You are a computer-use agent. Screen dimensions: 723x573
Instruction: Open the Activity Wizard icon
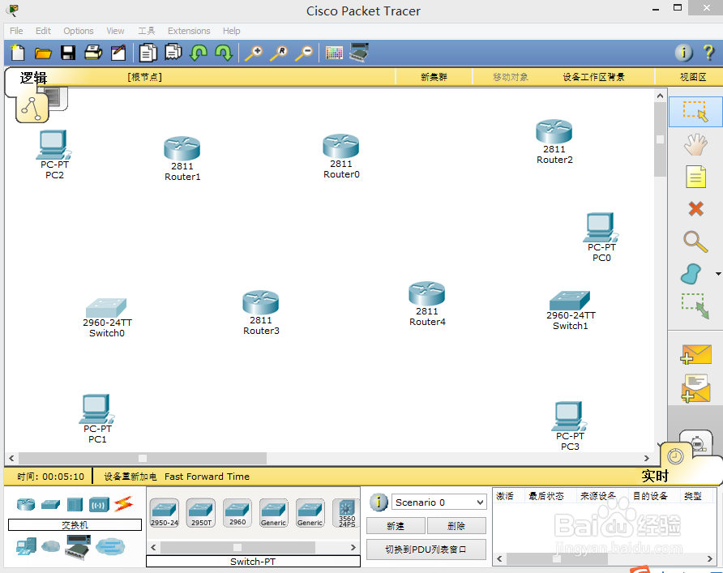[x=118, y=53]
